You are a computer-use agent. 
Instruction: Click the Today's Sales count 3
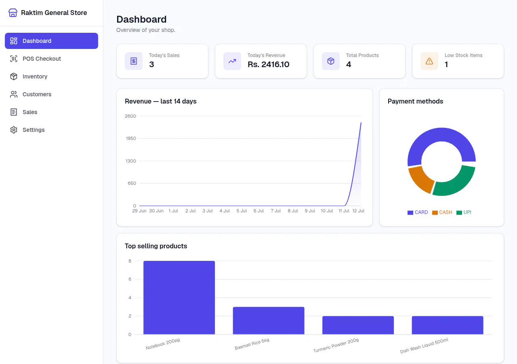tap(151, 64)
